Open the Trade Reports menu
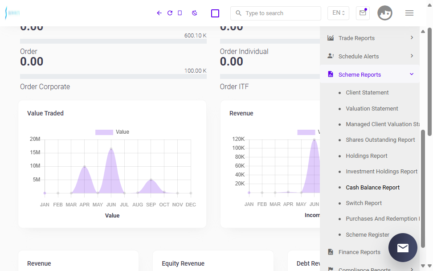Screen dimensions: 433x271 tap(370, 38)
